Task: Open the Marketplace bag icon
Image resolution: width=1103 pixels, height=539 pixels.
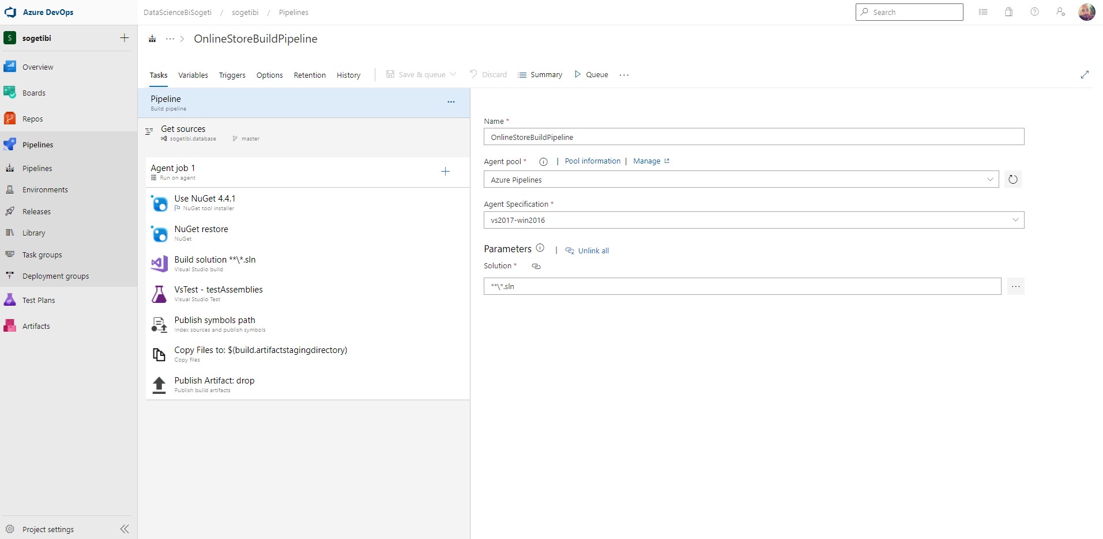Action: 1008,12
